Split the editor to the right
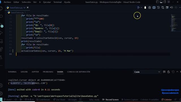This screenshot has height=102, width=181. point(167,8)
